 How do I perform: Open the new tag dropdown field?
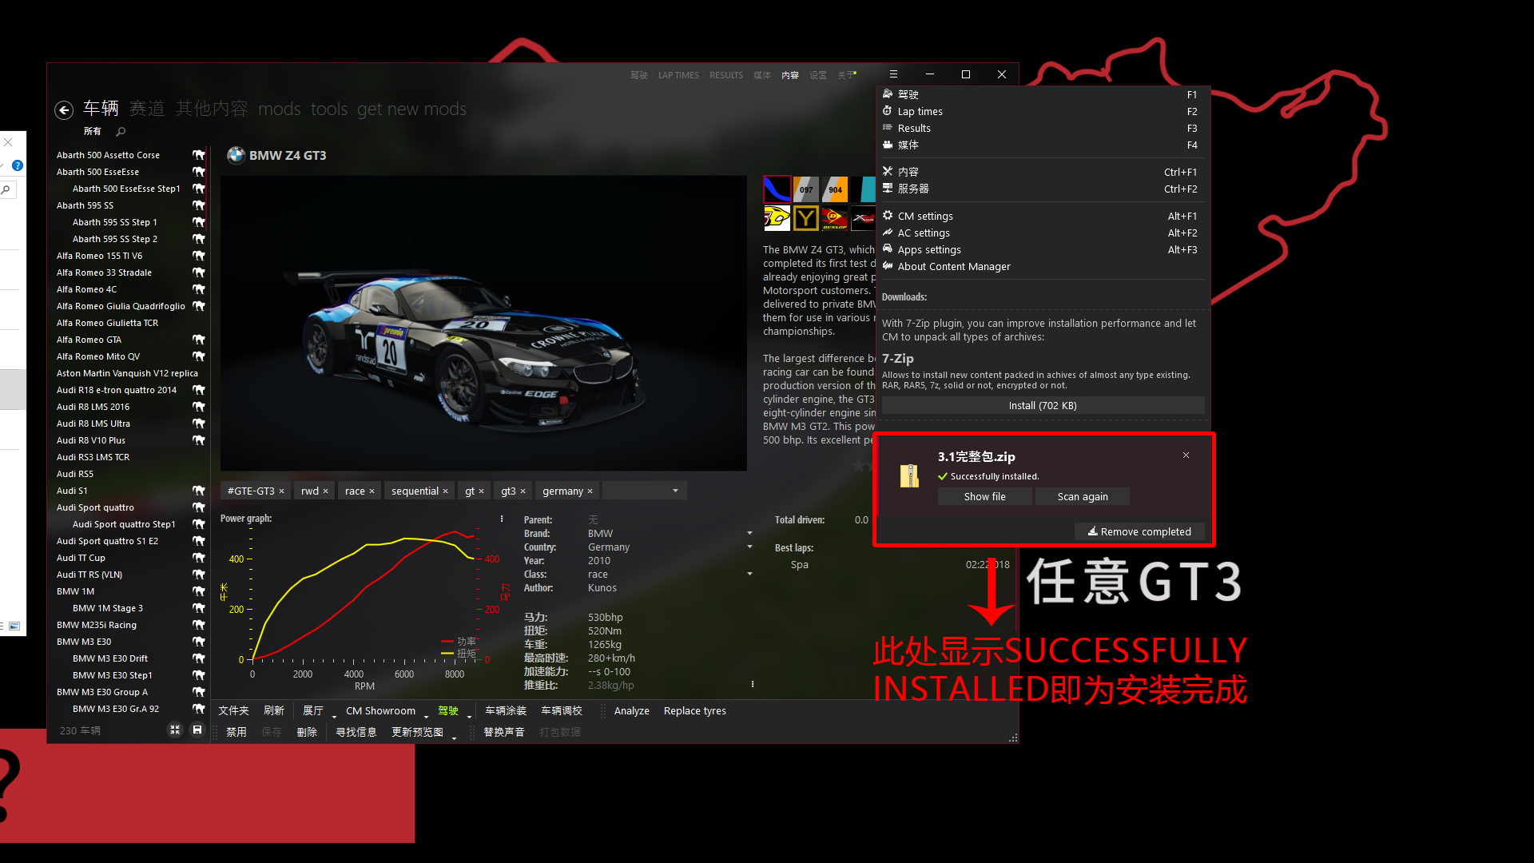point(644,491)
